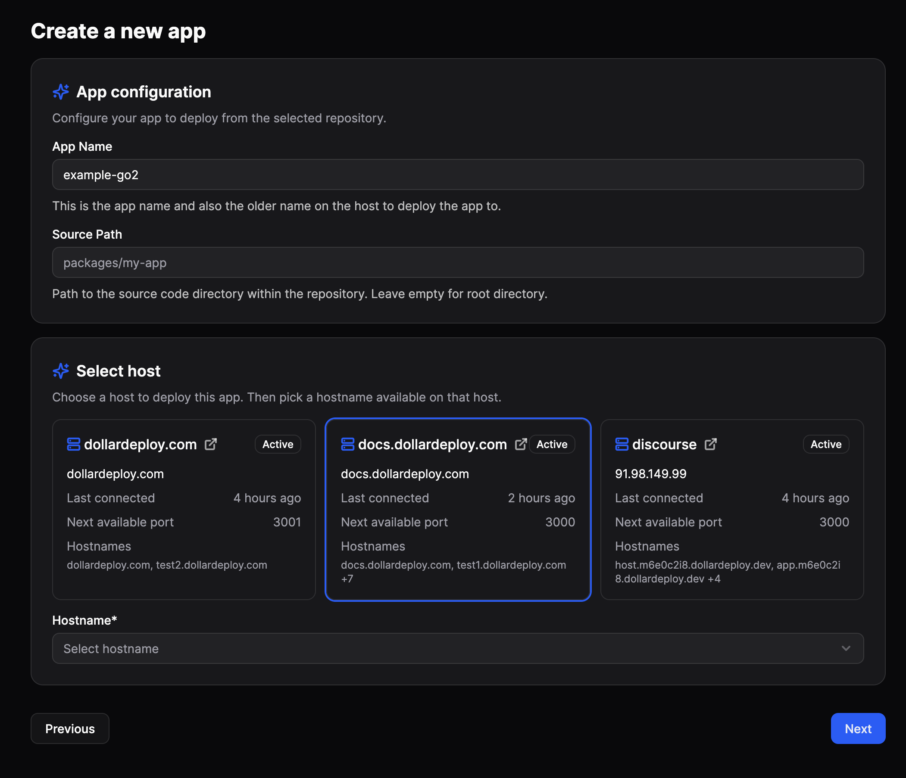Image resolution: width=906 pixels, height=778 pixels.
Task: Open dollardeploy.com host external link icon
Action: (x=211, y=444)
